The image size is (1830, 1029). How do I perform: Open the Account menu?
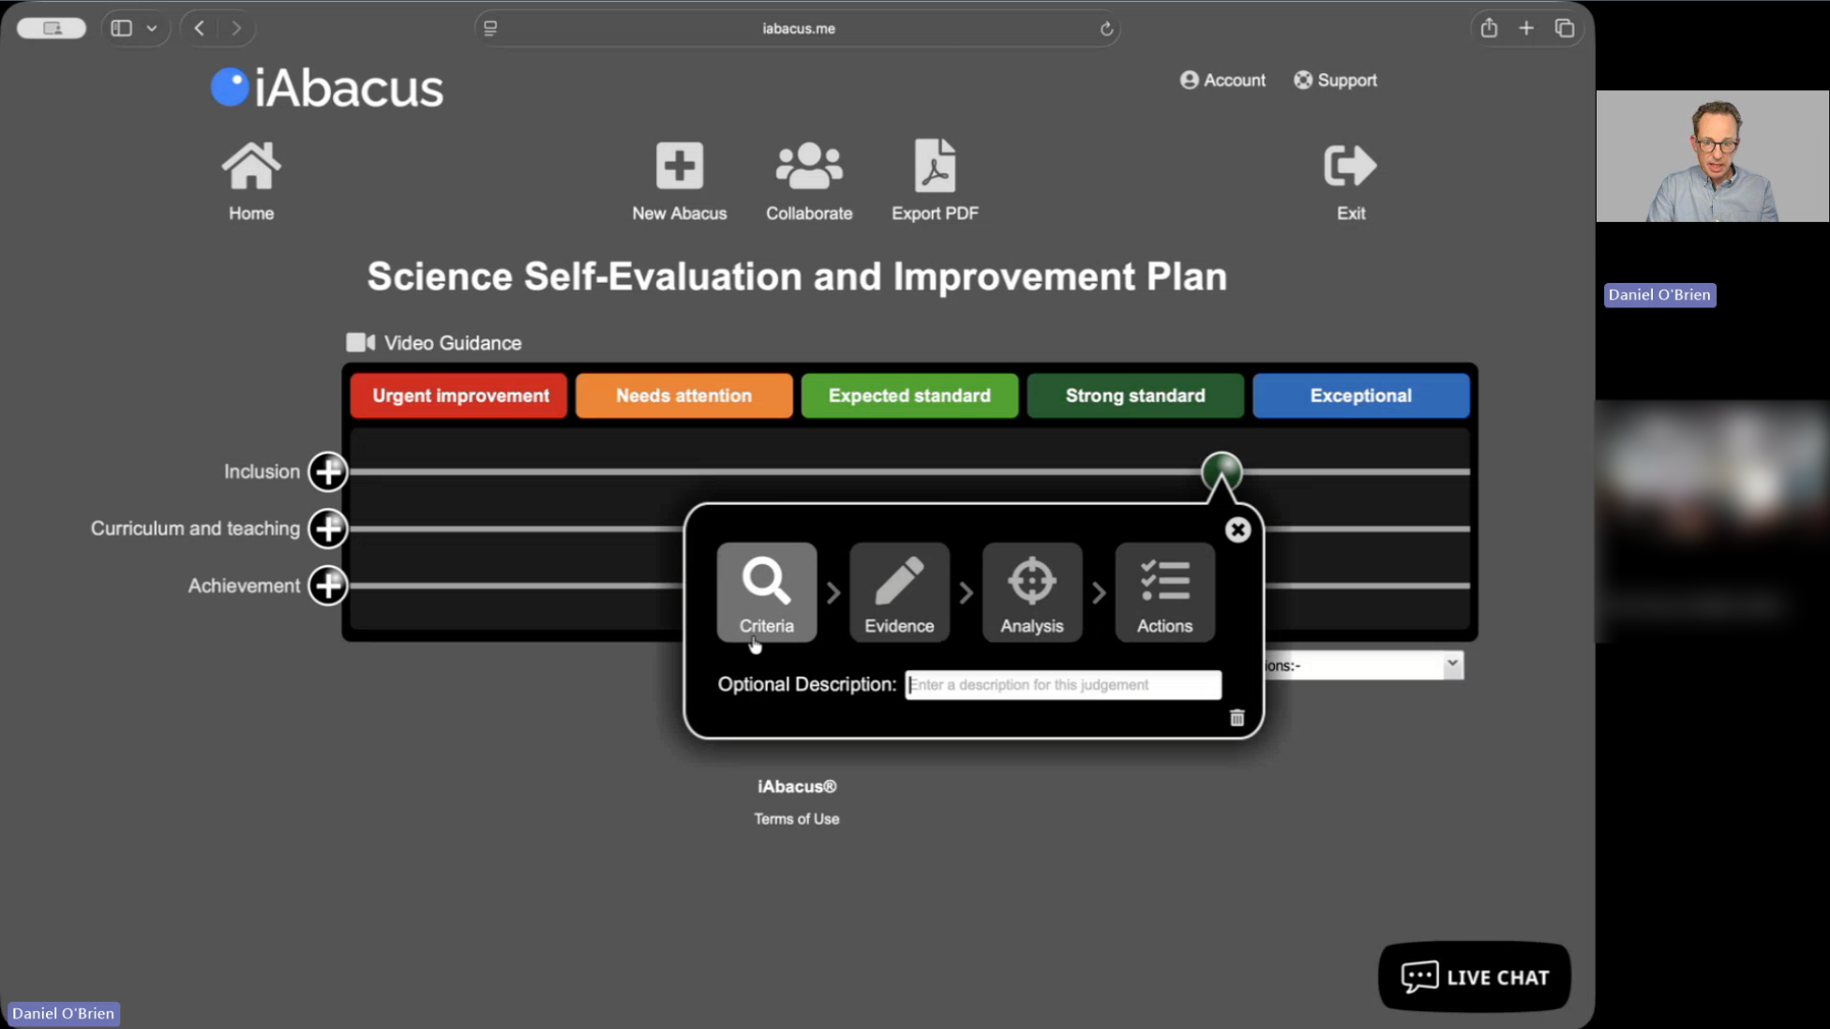click(x=1222, y=81)
